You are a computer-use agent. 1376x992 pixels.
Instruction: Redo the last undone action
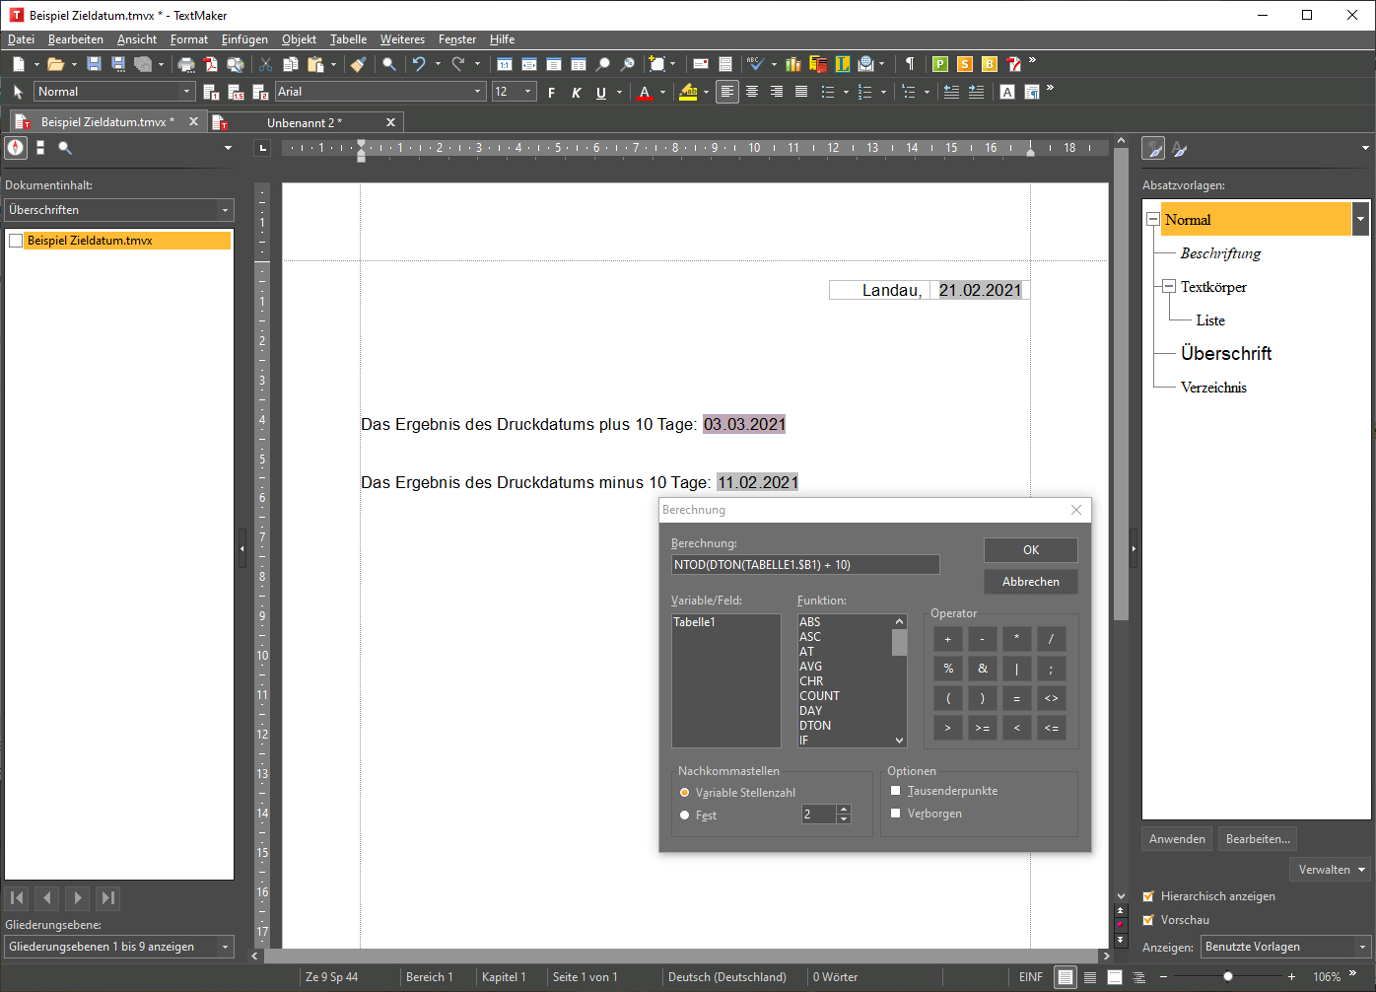(458, 64)
